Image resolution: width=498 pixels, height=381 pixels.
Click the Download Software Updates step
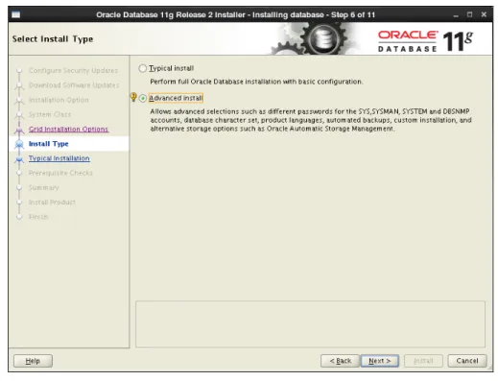pos(74,85)
